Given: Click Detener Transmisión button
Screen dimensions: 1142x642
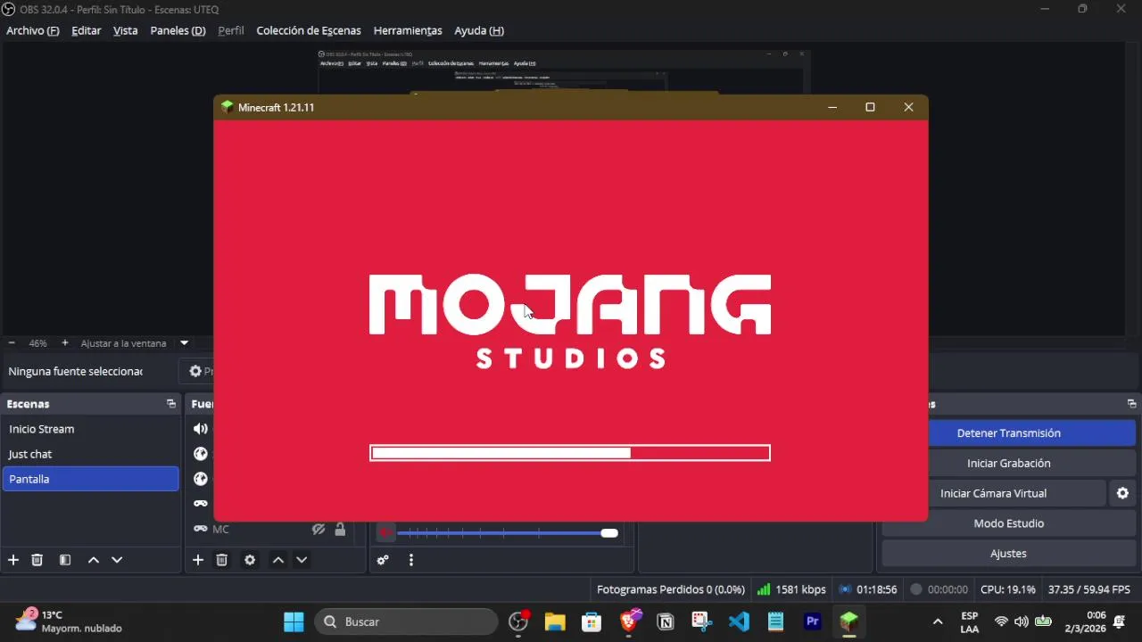Looking at the screenshot, I should (1008, 433).
